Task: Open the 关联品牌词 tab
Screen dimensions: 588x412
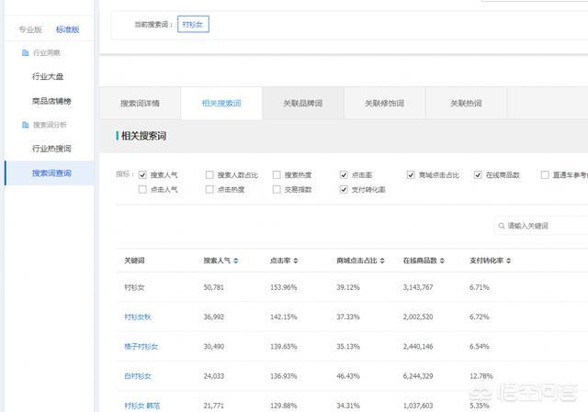Action: 303,104
